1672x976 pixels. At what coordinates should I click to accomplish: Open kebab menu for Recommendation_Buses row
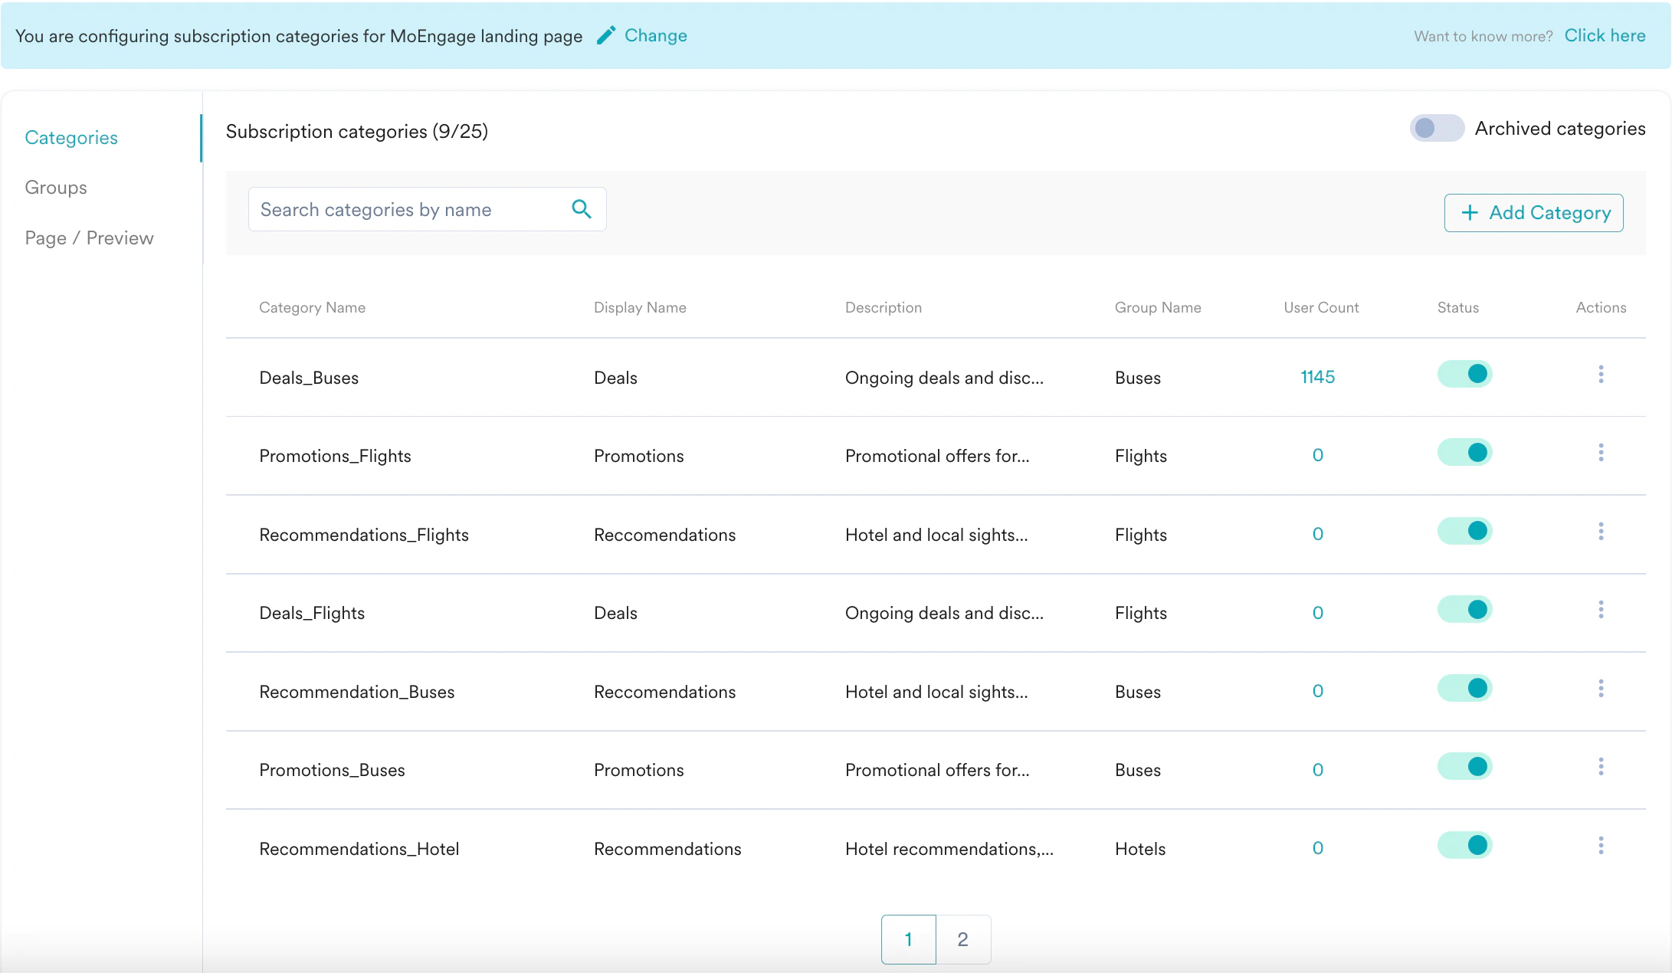pyautogui.click(x=1601, y=689)
